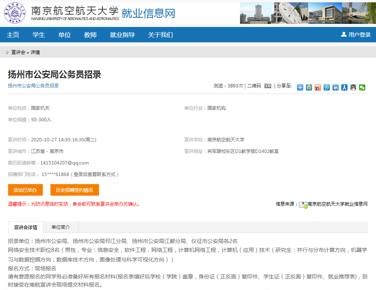Share to QZone via star icon

pos(309,87)
